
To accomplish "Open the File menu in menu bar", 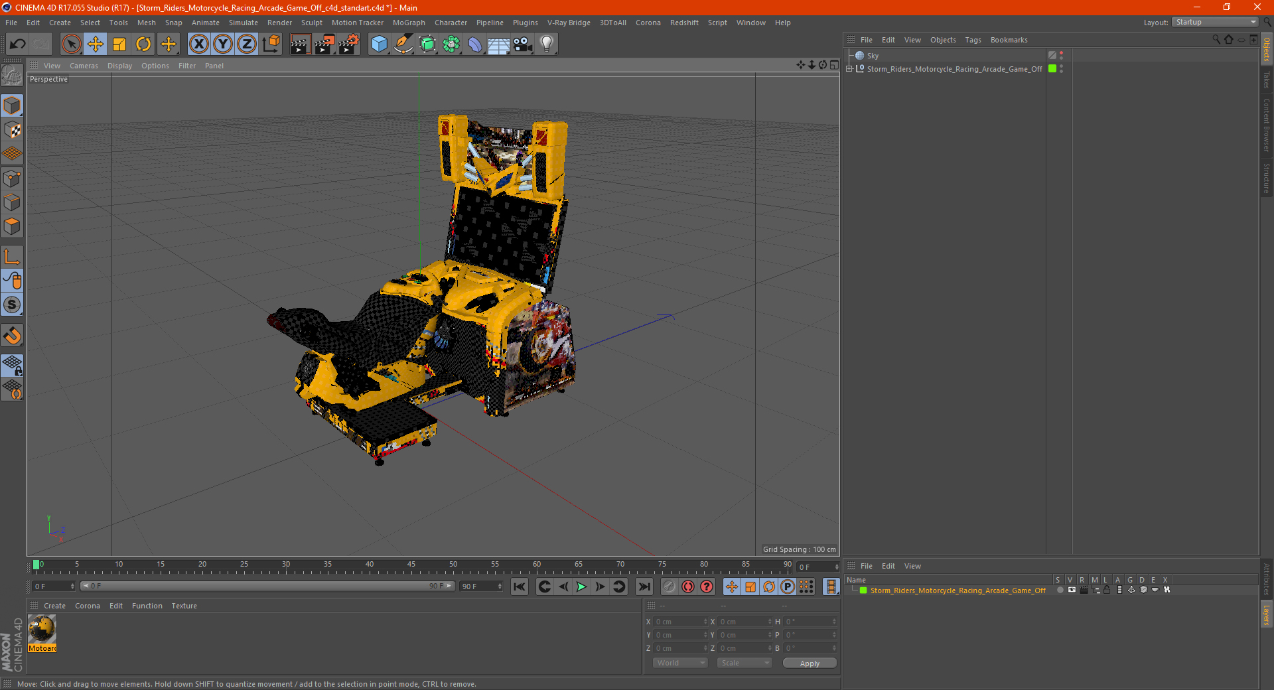I will [x=11, y=23].
